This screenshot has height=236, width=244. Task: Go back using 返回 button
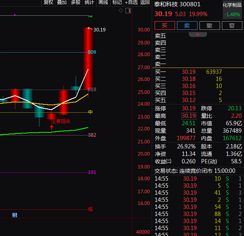[145, 2]
